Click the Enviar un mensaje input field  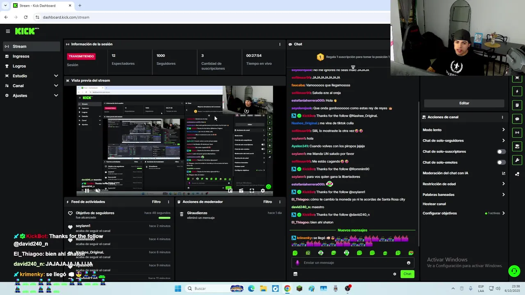point(352,263)
